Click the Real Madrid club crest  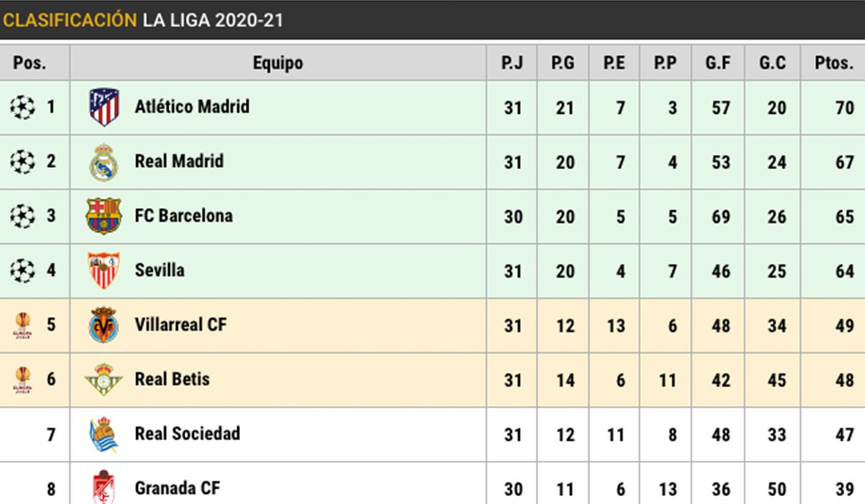pos(104,162)
